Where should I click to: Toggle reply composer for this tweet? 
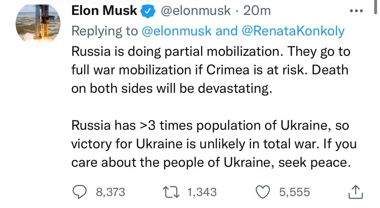click(80, 191)
